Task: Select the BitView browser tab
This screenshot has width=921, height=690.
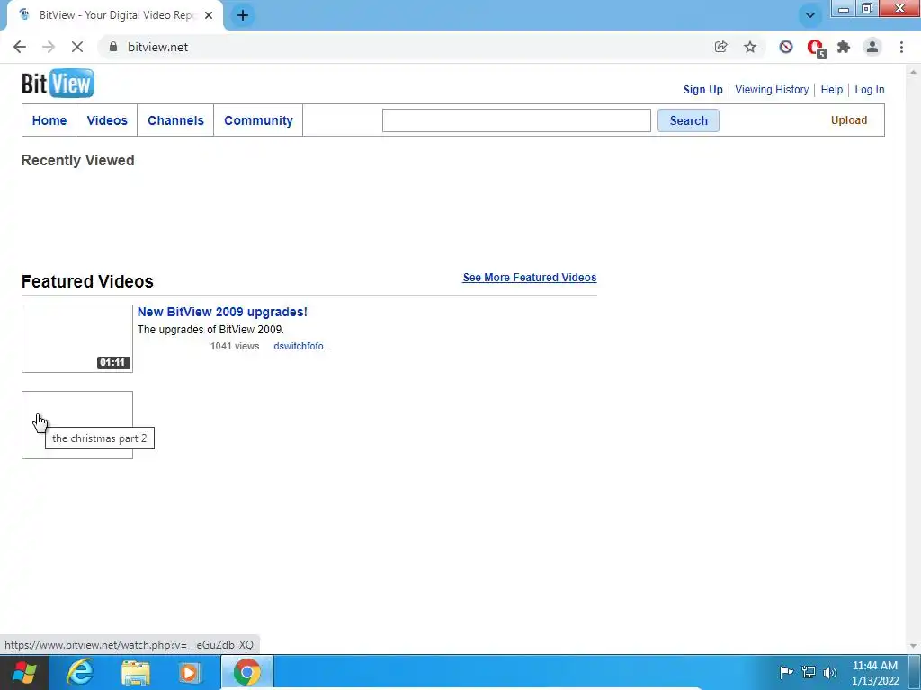Action: [115, 15]
